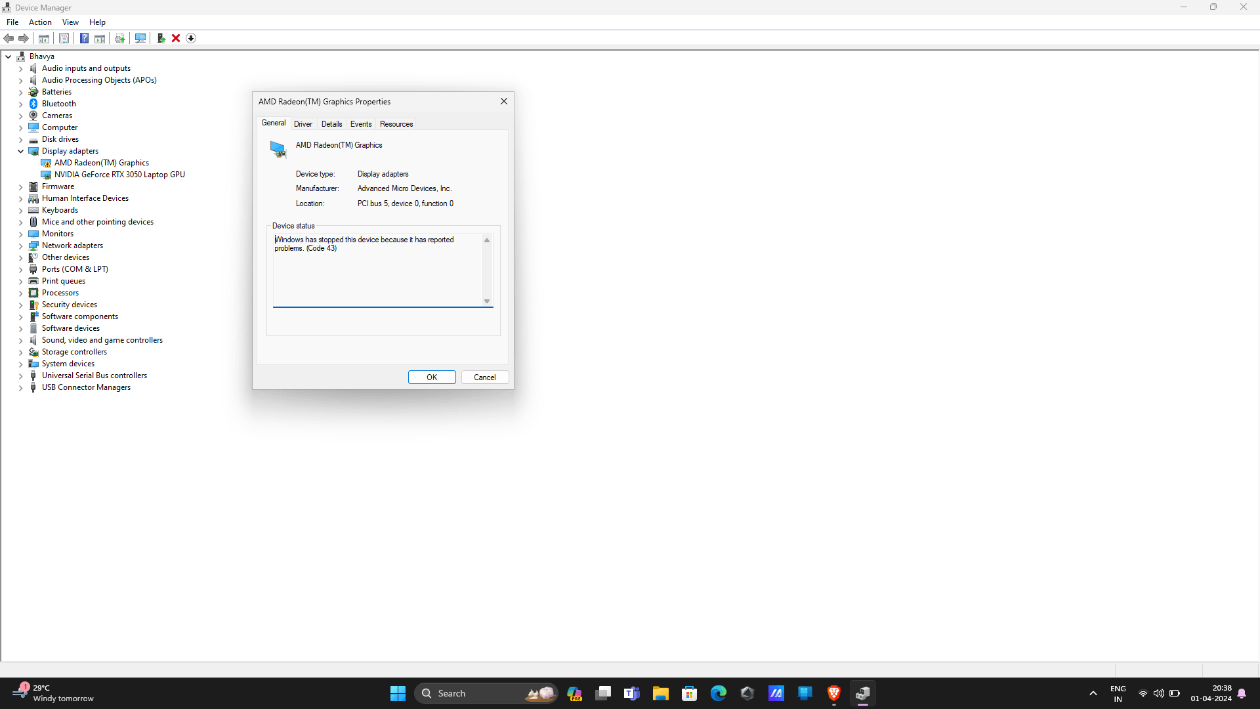
Task: Select NVIDIA GeForce RTX 3050 Laptop GPU
Action: (x=119, y=175)
